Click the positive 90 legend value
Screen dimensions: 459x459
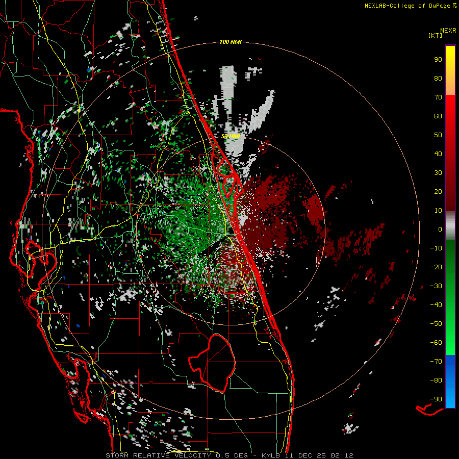click(438, 60)
